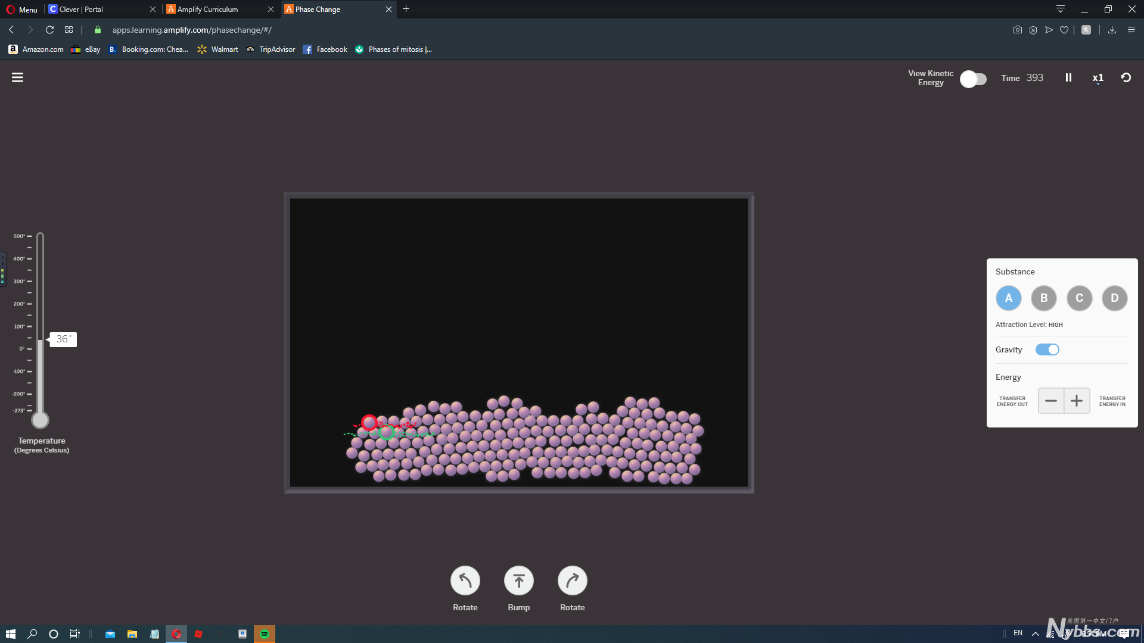Click the Rotate right button
The width and height of the screenshot is (1144, 643).
click(x=572, y=580)
